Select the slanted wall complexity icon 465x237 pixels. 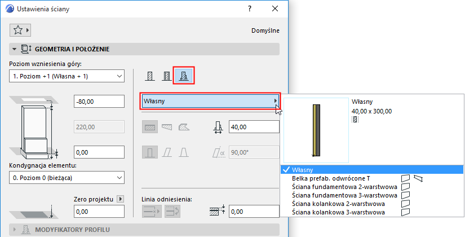[x=167, y=152]
